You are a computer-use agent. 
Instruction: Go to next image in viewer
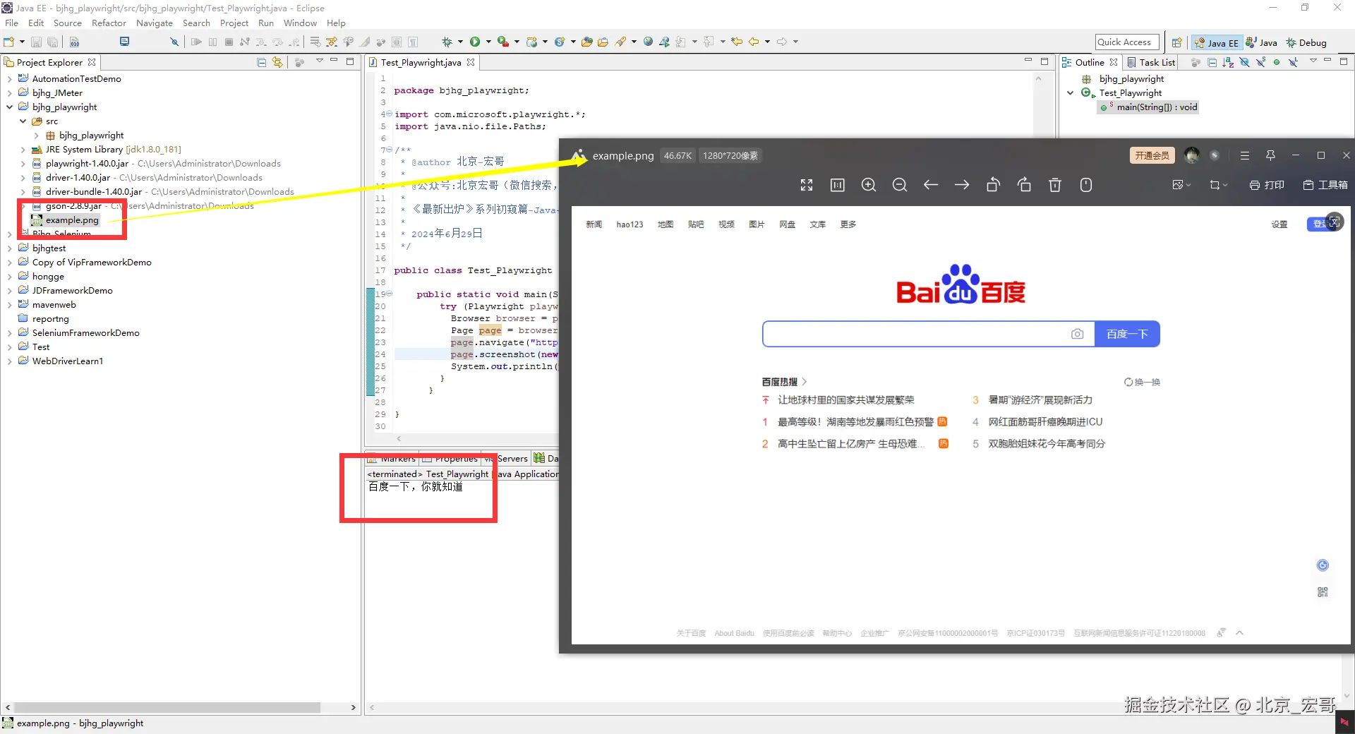point(962,185)
